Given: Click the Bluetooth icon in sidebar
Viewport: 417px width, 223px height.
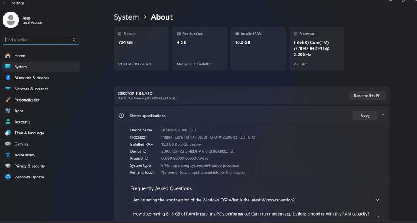Looking at the screenshot, I should 8,77.
